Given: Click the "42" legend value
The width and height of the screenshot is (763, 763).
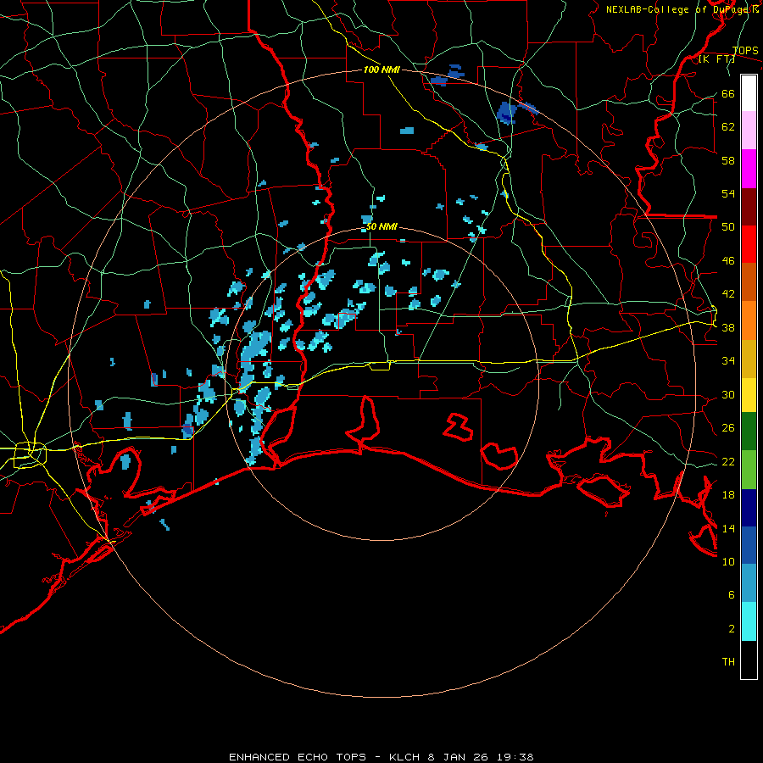Looking at the screenshot, I should [x=728, y=294].
